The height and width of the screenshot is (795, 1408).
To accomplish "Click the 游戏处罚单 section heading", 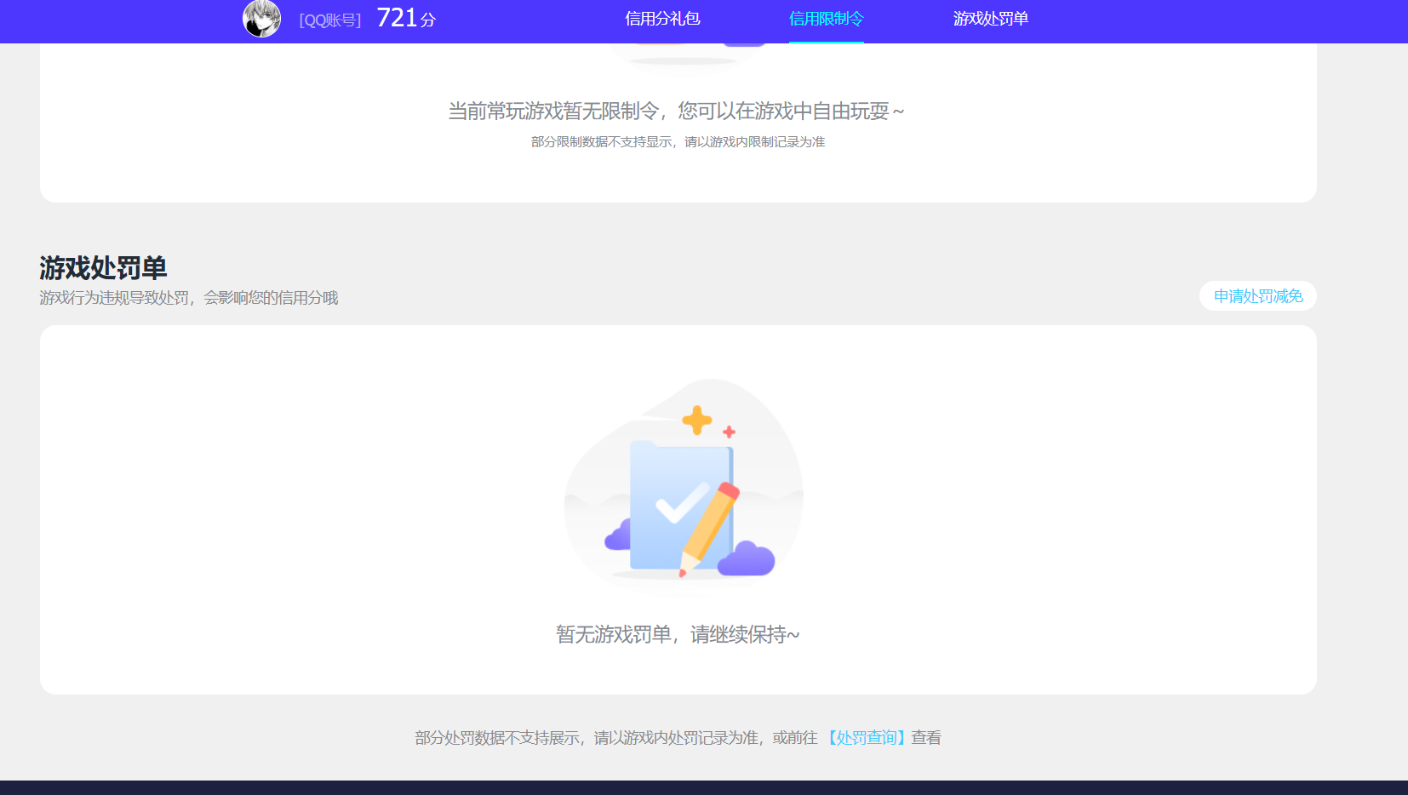I will tap(103, 268).
